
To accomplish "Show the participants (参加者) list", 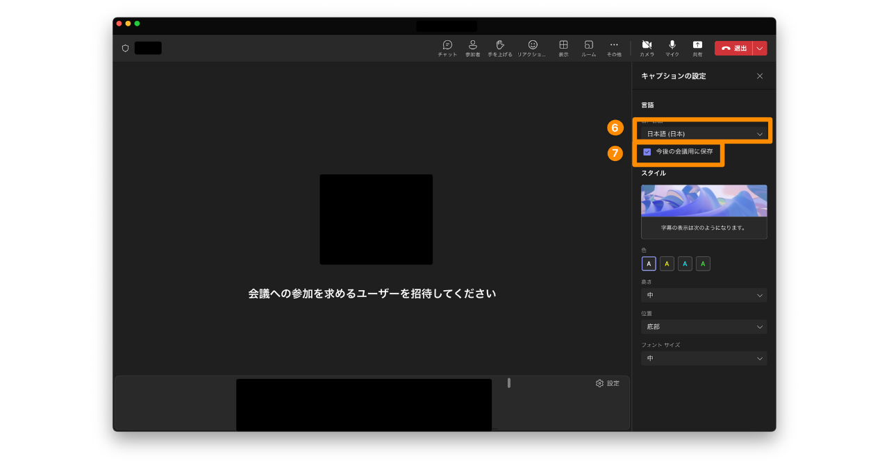I will point(472,47).
